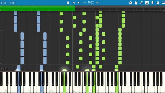Click the green song progress bar
Screen dimensions: 165x93
pos(38,9)
